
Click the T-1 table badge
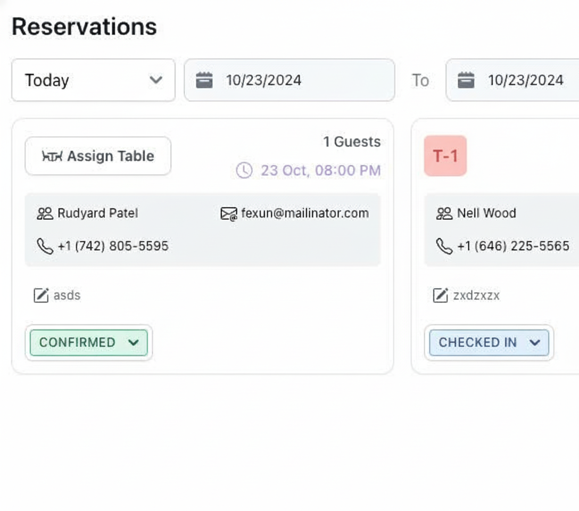click(445, 156)
